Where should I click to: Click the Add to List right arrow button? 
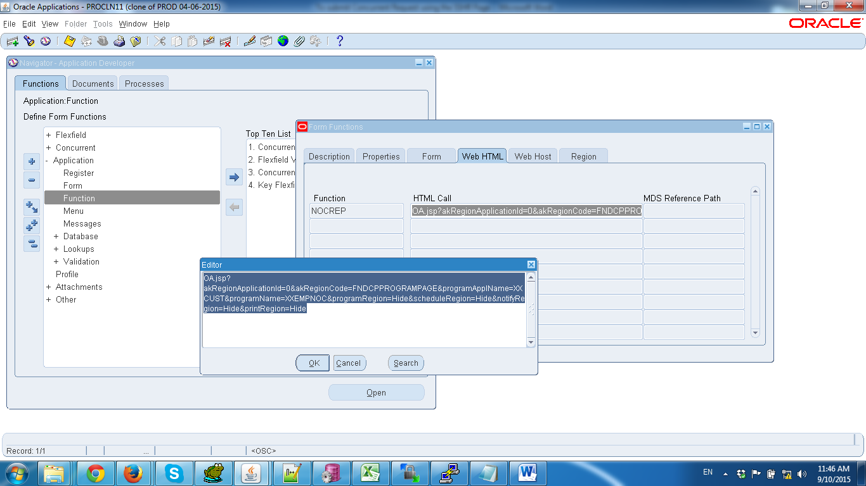[235, 177]
